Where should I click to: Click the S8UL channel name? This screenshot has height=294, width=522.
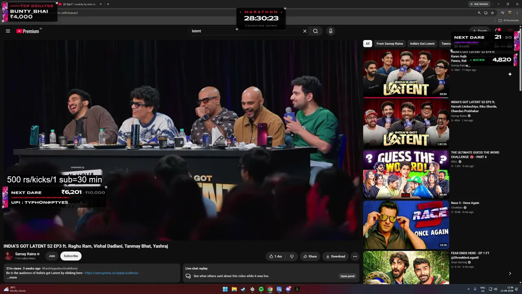(x=454, y=162)
